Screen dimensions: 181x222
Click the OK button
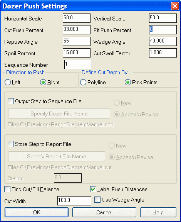(x=37, y=212)
